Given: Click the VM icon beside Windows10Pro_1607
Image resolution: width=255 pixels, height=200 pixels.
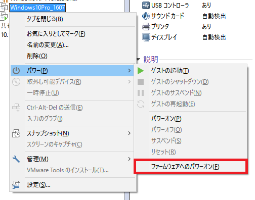Looking at the screenshot, I should [x=4, y=7].
